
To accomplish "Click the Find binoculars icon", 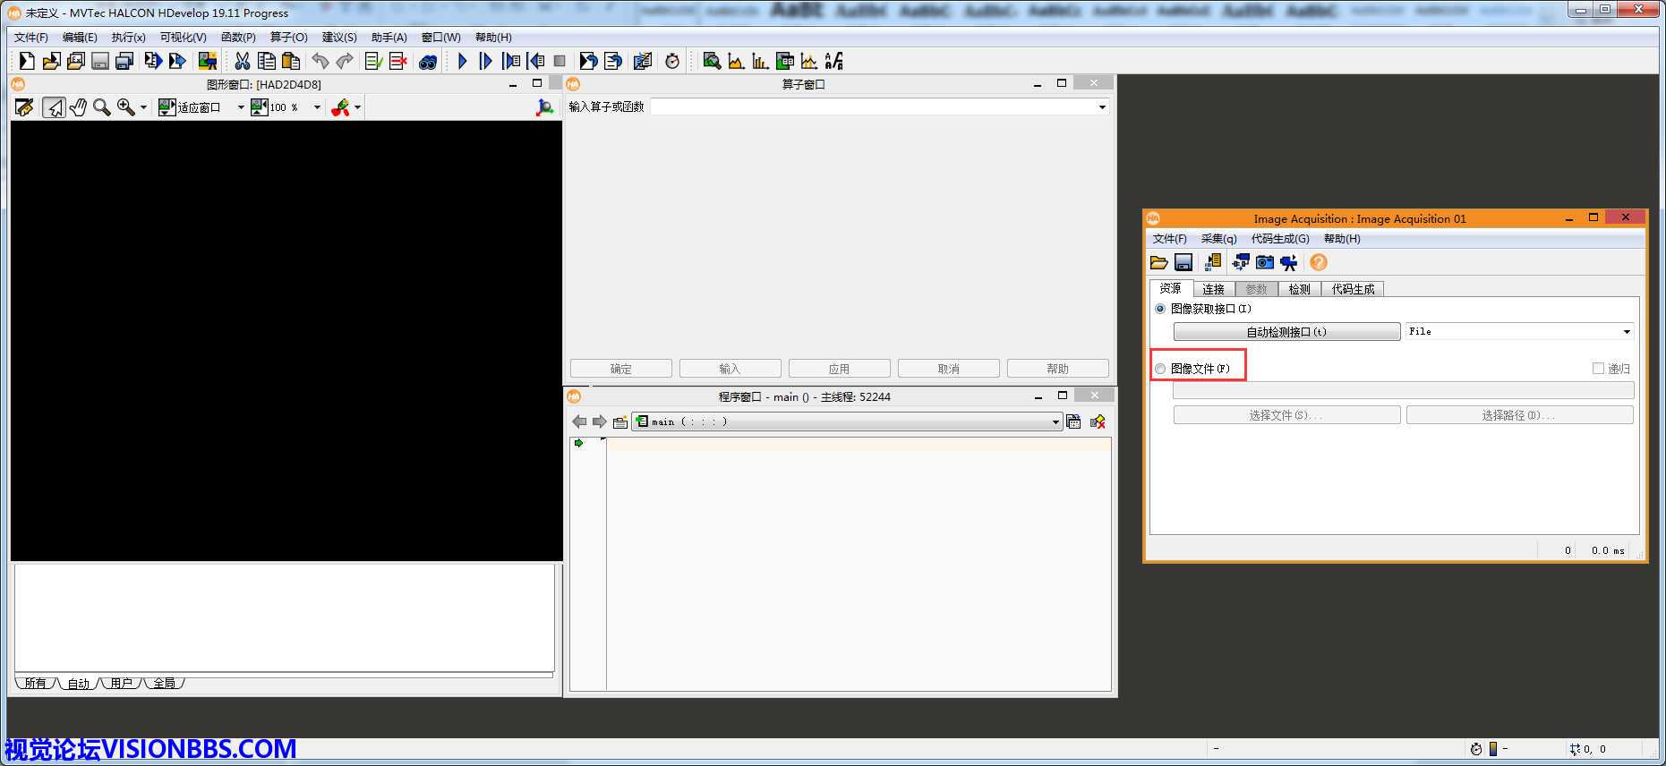I will point(428,62).
